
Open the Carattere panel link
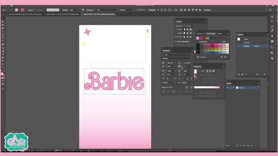[90, 10]
